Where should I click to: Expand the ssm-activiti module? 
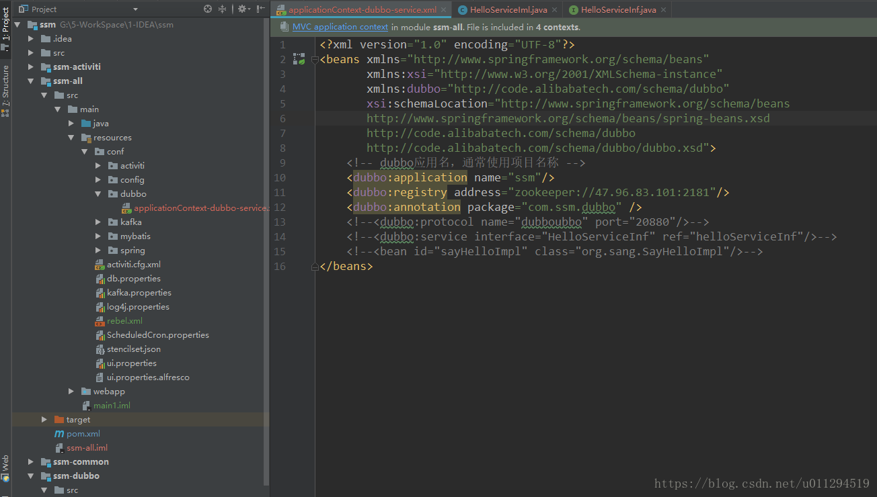point(31,67)
